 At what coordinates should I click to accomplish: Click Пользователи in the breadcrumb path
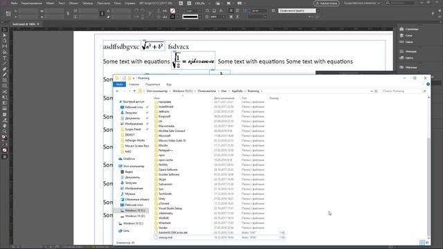pyautogui.click(x=207, y=91)
